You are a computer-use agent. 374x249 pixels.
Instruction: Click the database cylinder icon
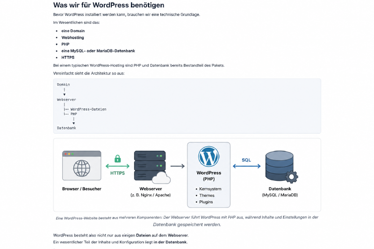[x=279, y=166]
